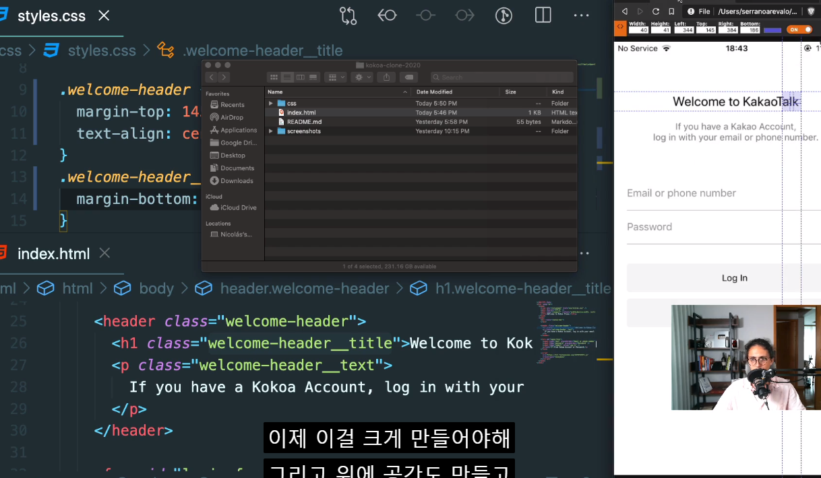The width and height of the screenshot is (821, 478).
Task: Toggle the ruler ON switch off
Action: click(799, 30)
